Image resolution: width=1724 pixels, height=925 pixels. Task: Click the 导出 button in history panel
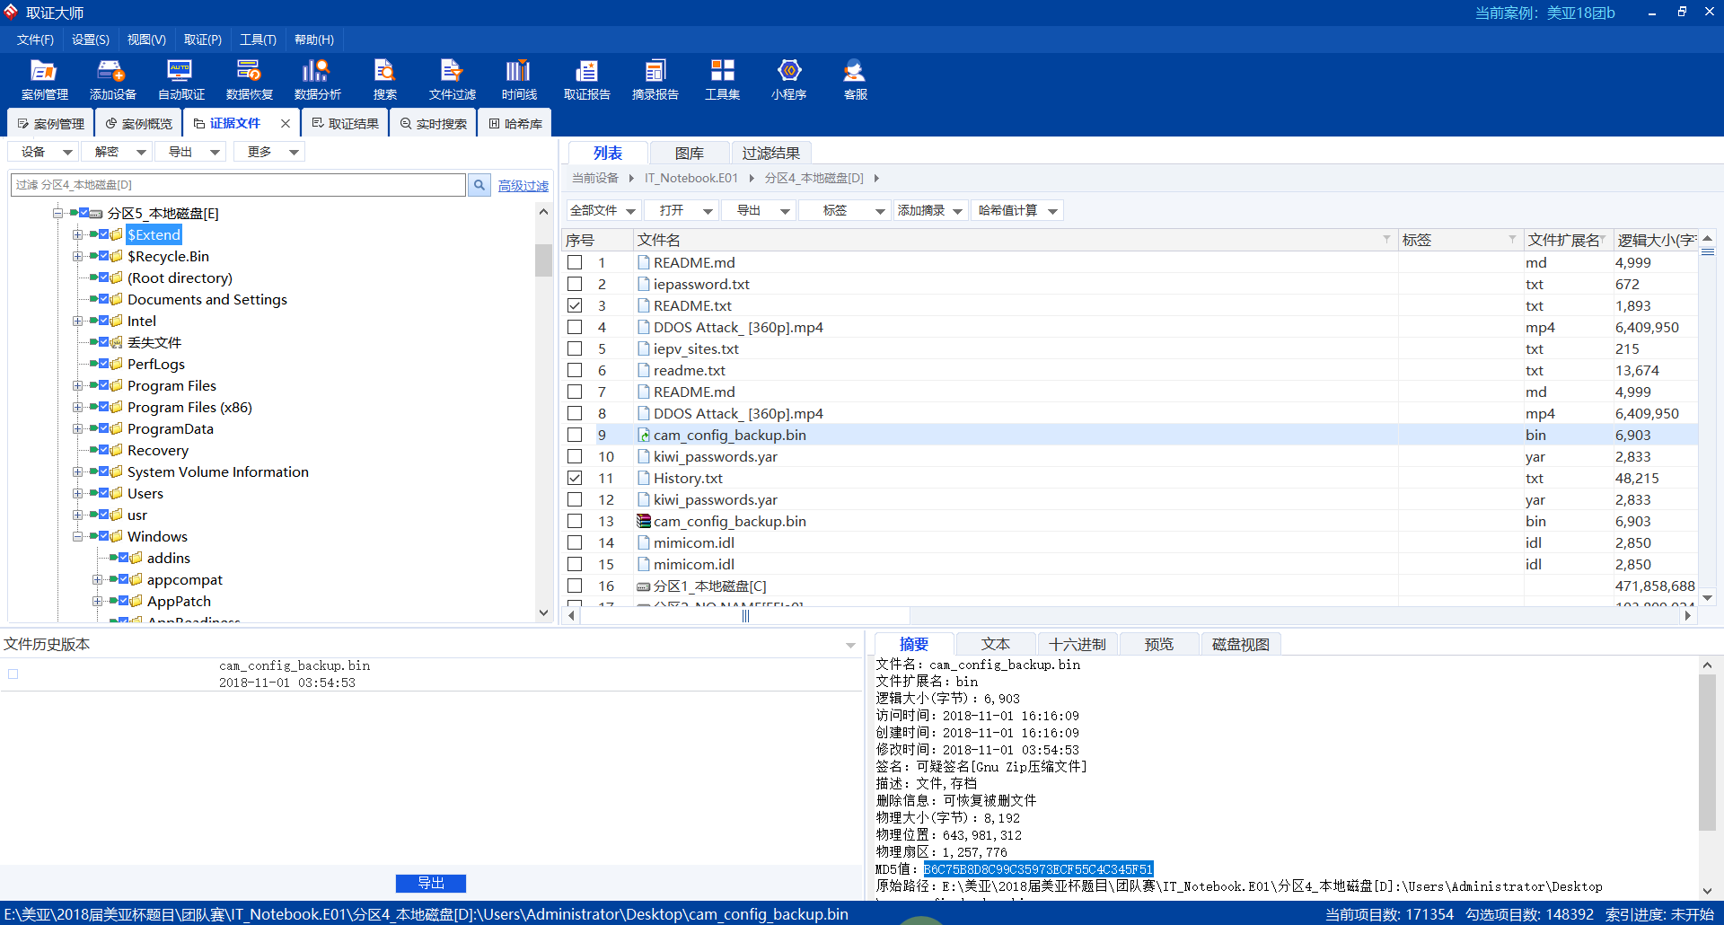[x=431, y=883]
